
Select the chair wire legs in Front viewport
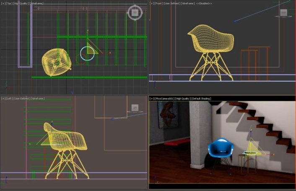click(211, 67)
